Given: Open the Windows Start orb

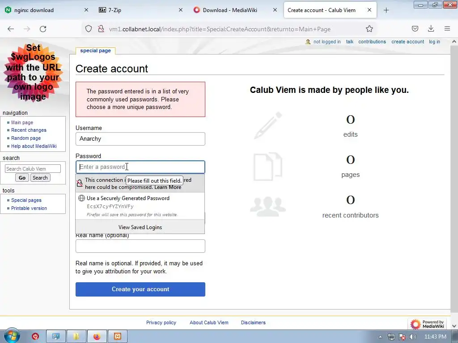Looking at the screenshot, I should click(12, 336).
